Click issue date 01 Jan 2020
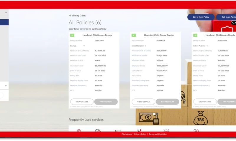Screen dimensions: 236x141 click(100, 71)
